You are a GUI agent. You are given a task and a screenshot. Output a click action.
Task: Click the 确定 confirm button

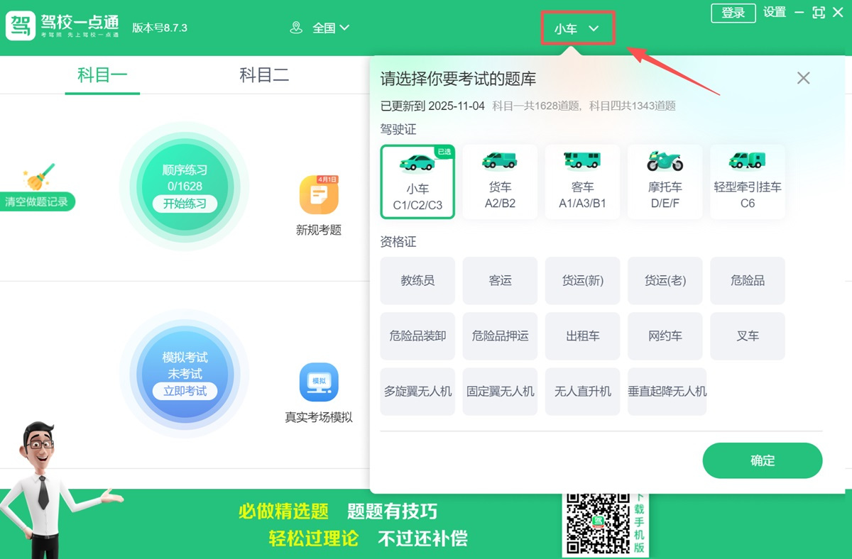[763, 460]
